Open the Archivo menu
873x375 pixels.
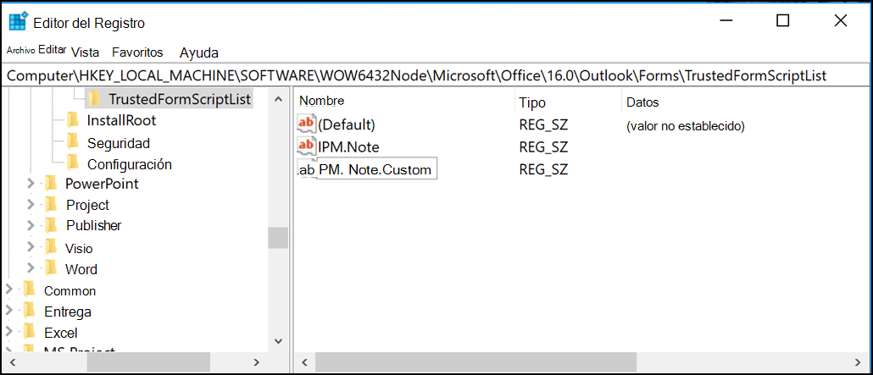(20, 50)
